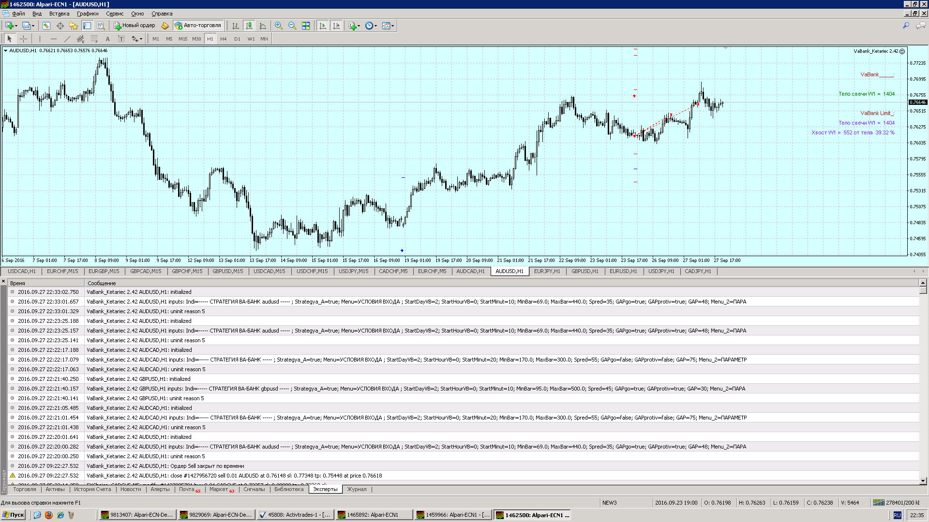This screenshot has height=522, width=929.
Task: Open the Market Watch window icon
Action: click(x=46, y=26)
